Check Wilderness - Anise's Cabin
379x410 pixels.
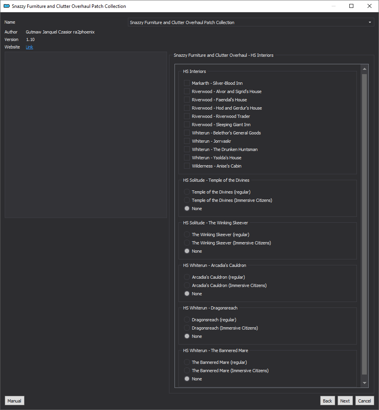pyautogui.click(x=187, y=166)
